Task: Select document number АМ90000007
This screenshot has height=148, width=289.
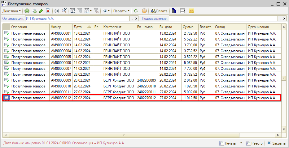Action: pos(61,69)
